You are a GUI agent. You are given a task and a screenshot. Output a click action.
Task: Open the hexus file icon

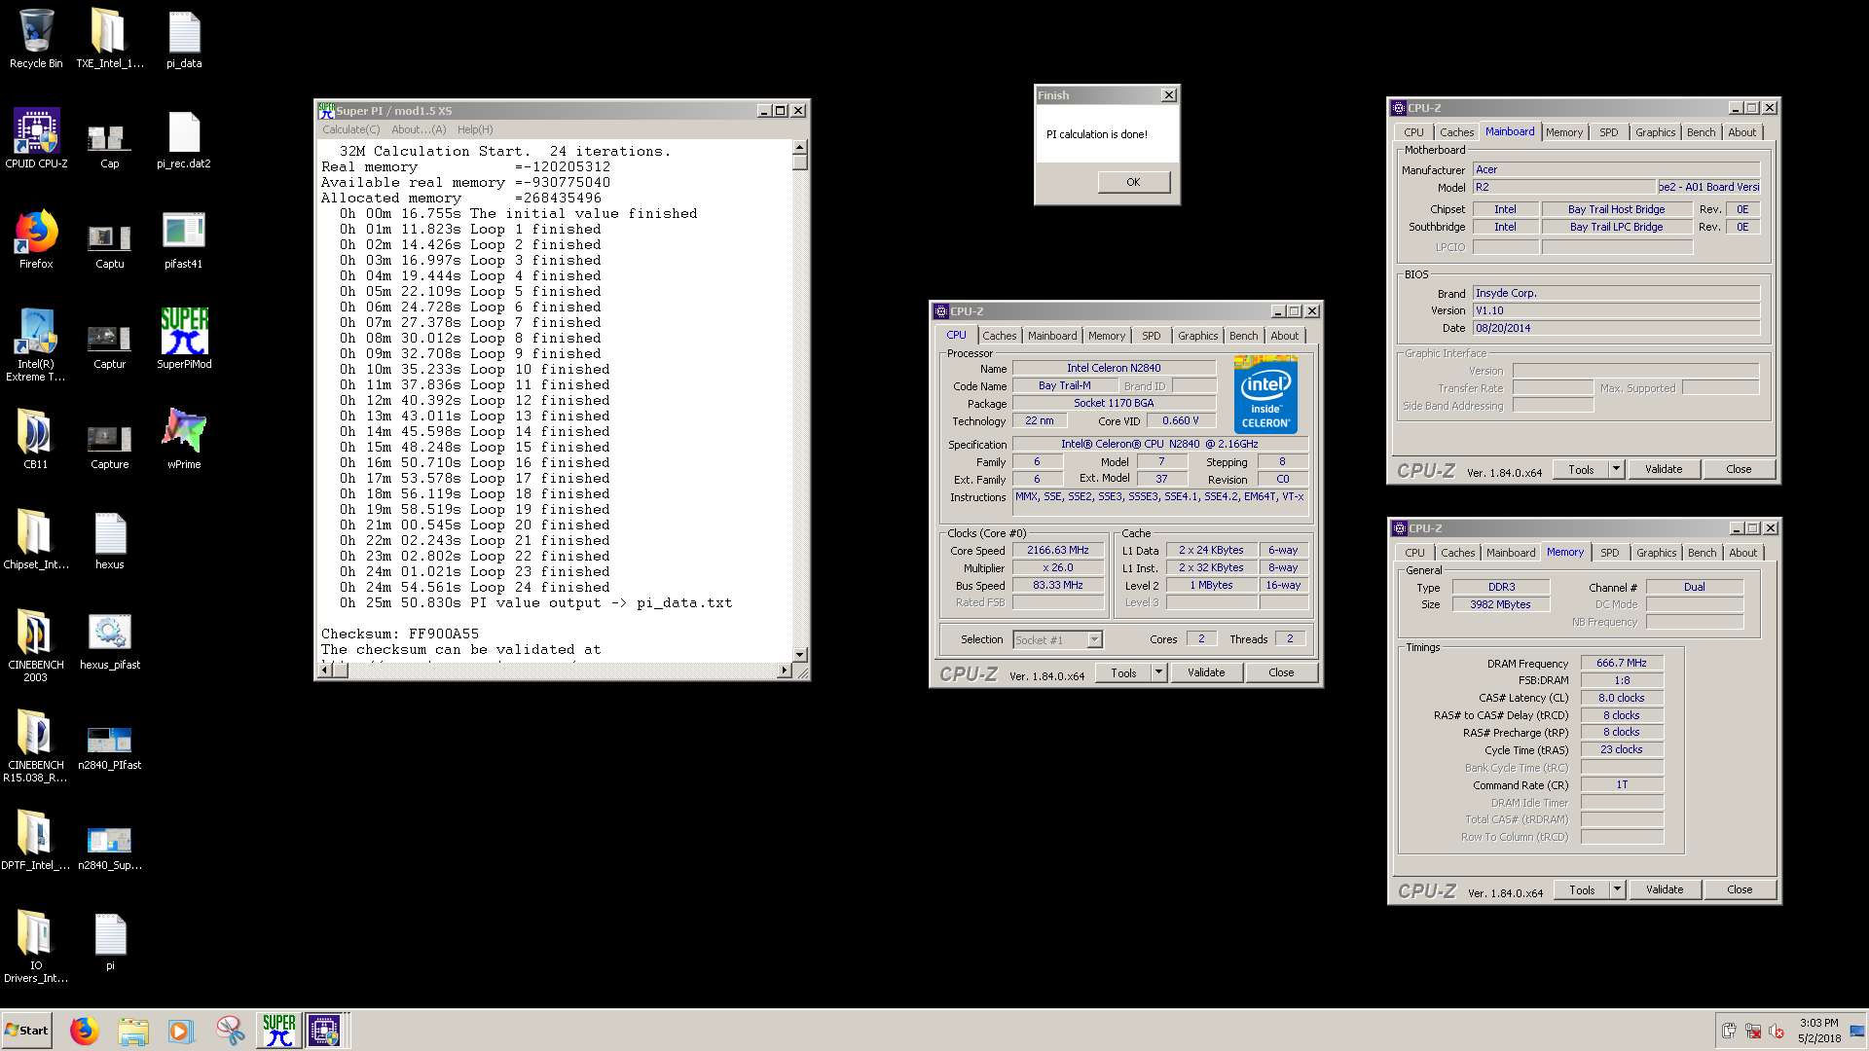click(x=110, y=540)
